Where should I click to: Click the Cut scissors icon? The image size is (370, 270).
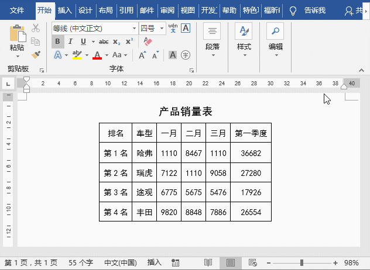click(x=36, y=28)
